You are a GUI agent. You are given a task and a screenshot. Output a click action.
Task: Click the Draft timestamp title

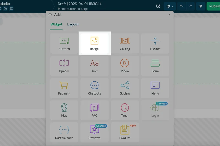[x=79, y=4]
